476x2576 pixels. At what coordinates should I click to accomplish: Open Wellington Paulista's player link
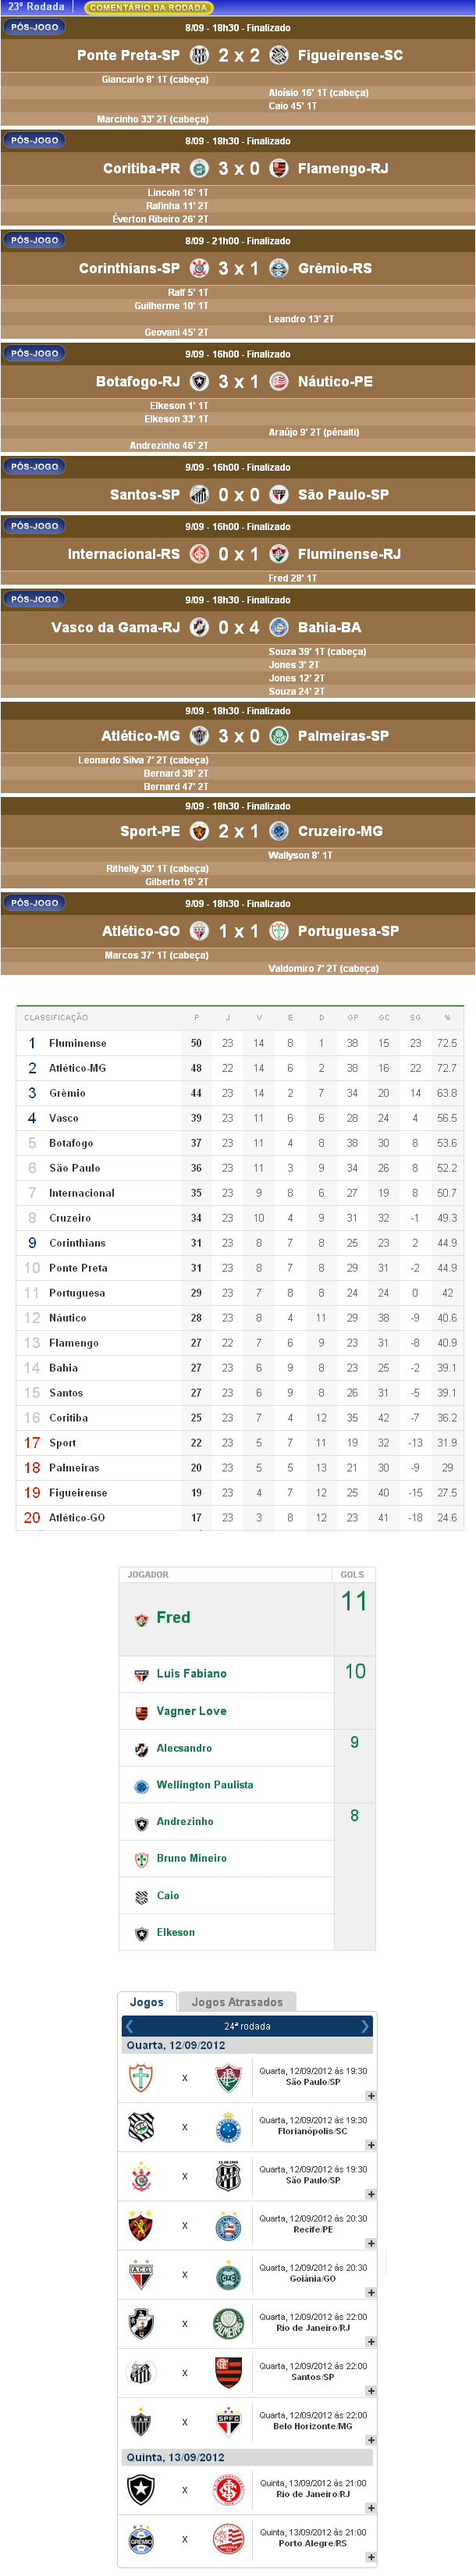205,1785
